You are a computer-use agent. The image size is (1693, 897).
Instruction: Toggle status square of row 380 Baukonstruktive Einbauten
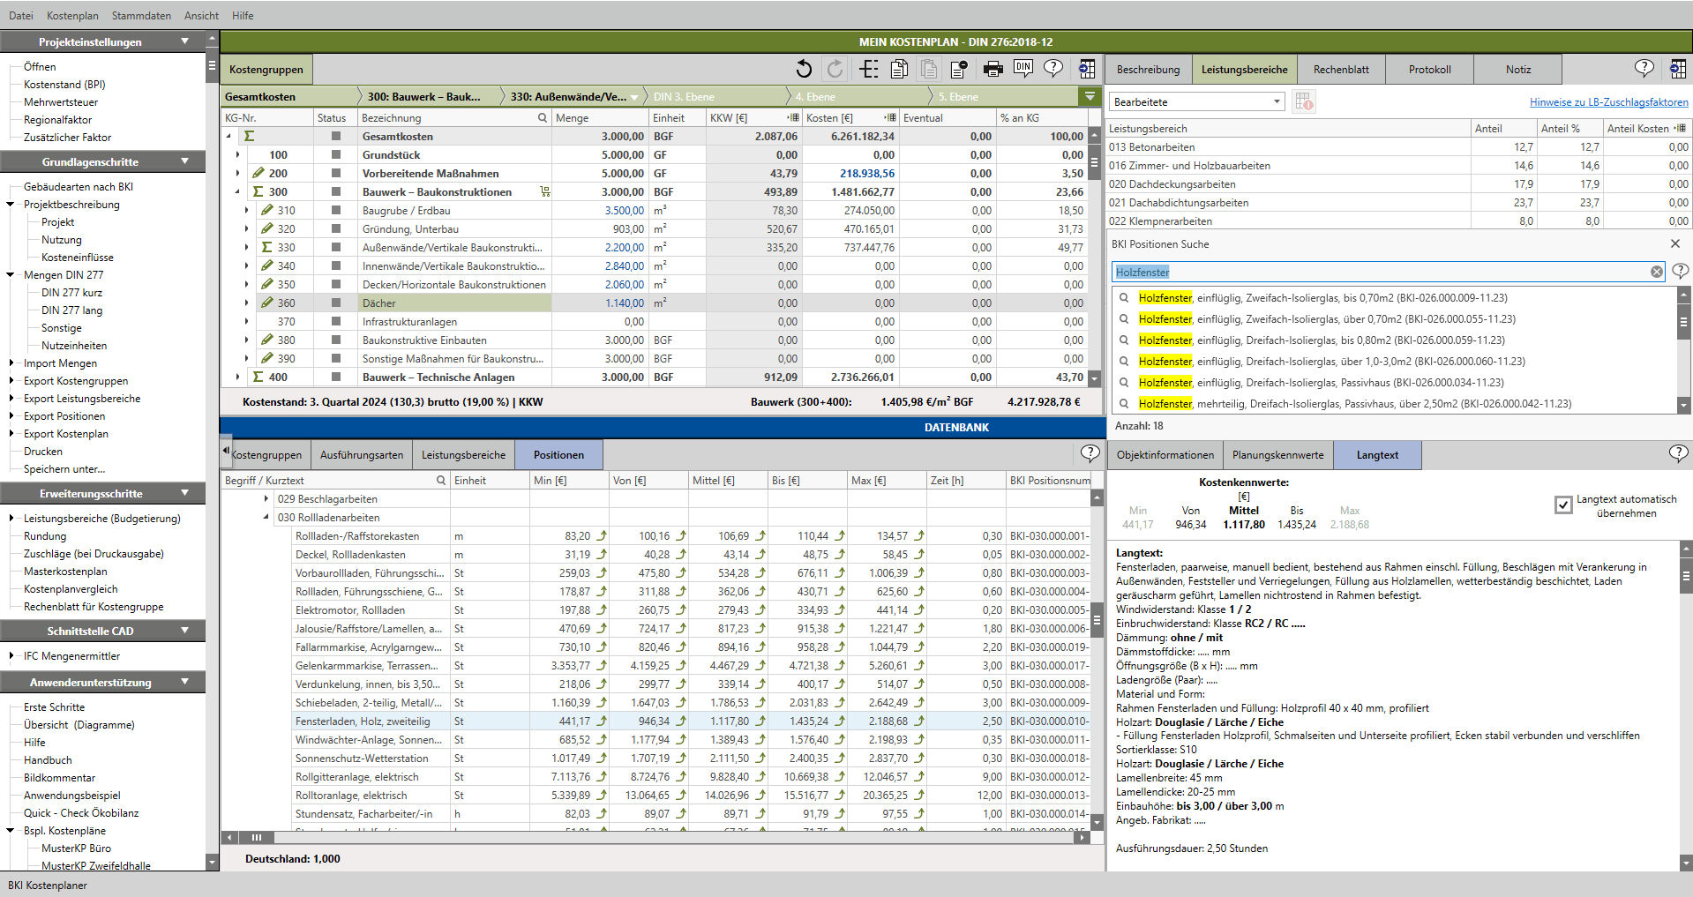tap(336, 340)
